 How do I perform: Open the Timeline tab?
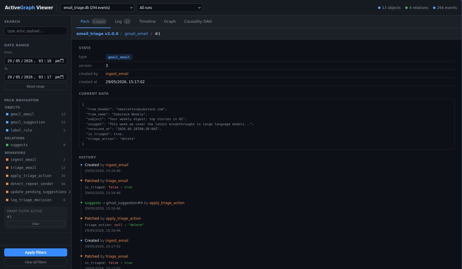pyautogui.click(x=147, y=22)
